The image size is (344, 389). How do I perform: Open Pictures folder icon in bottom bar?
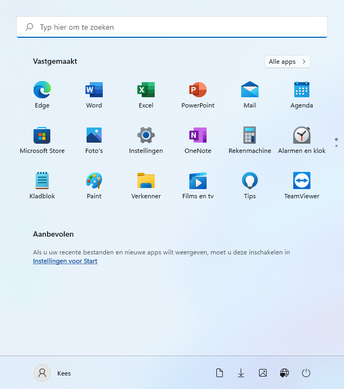pyautogui.click(x=263, y=373)
